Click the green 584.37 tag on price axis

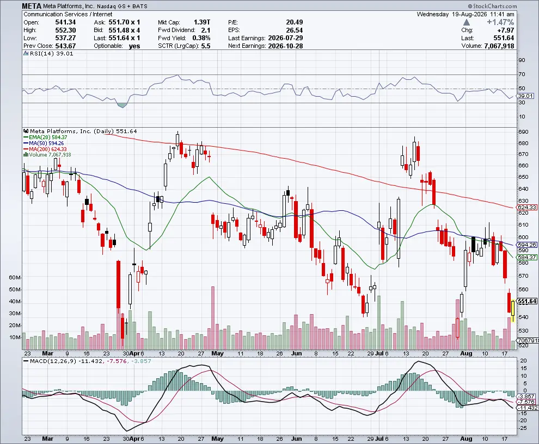click(527, 257)
